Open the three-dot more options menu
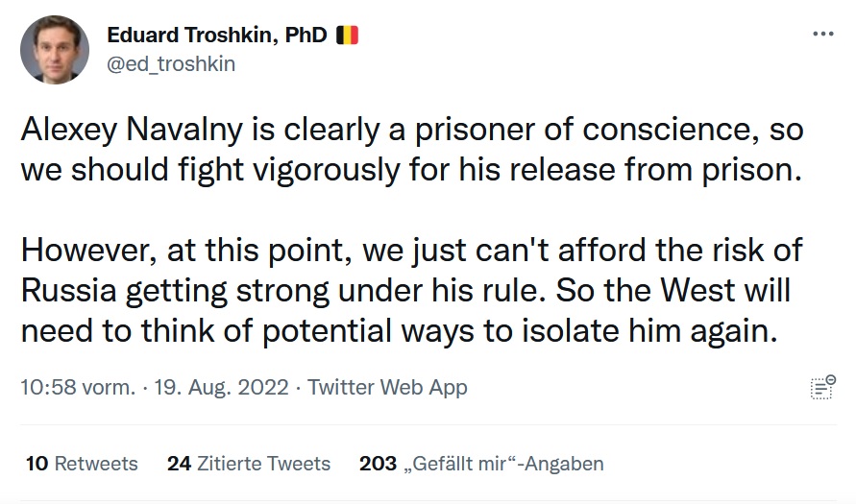856x504 pixels. (823, 34)
